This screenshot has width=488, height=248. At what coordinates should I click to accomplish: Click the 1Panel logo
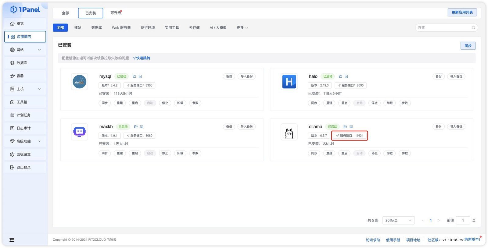coord(25,9)
